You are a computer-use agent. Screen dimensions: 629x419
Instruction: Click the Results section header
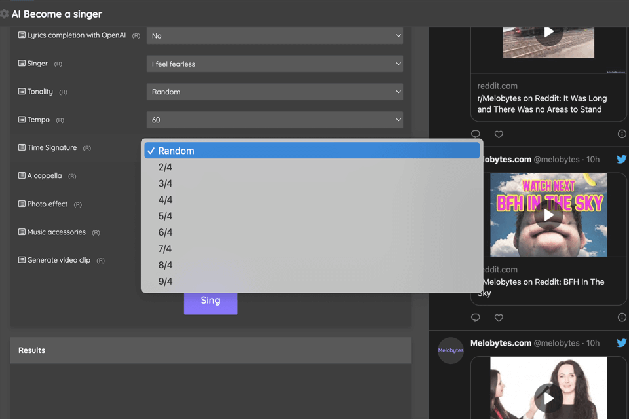pos(210,350)
